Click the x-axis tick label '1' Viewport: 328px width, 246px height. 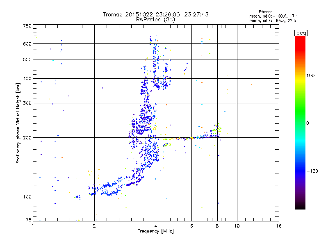pyautogui.click(x=33, y=226)
